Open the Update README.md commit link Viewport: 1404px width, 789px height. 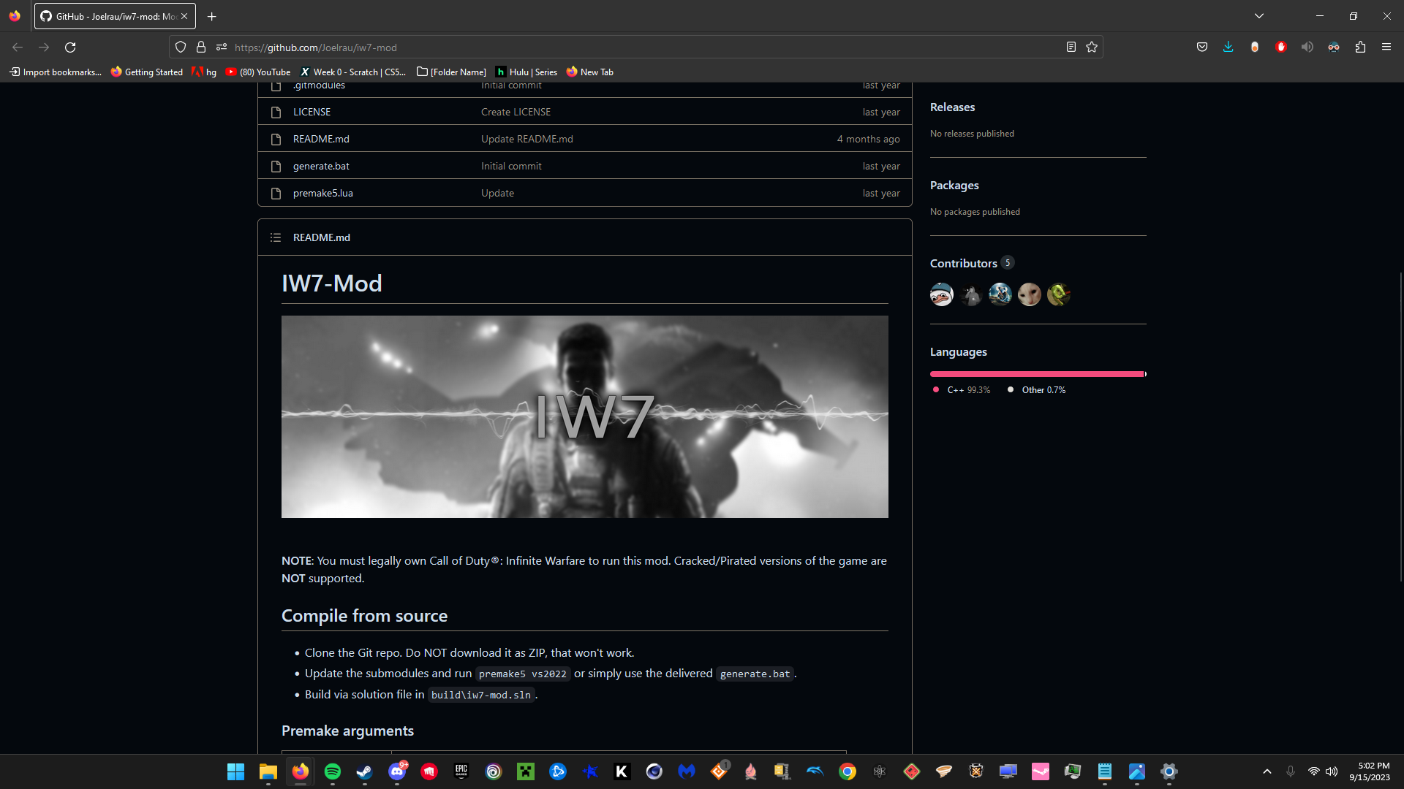pyautogui.click(x=526, y=139)
